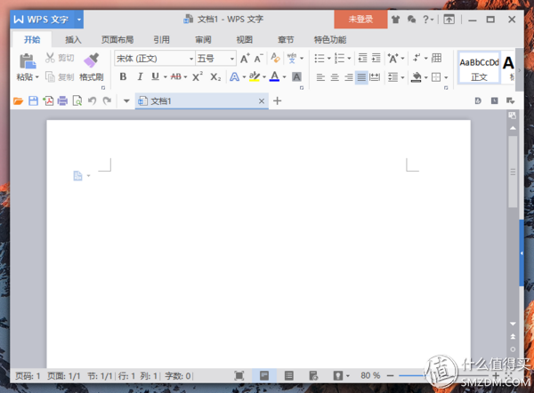Click the 未登录 login button
534x393 pixels.
pos(360,20)
